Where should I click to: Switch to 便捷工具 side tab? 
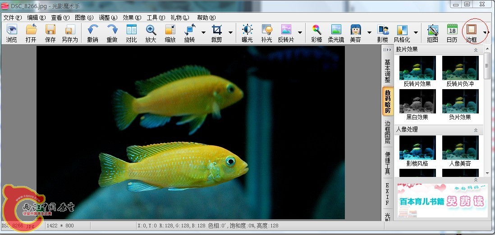[x=387, y=163]
